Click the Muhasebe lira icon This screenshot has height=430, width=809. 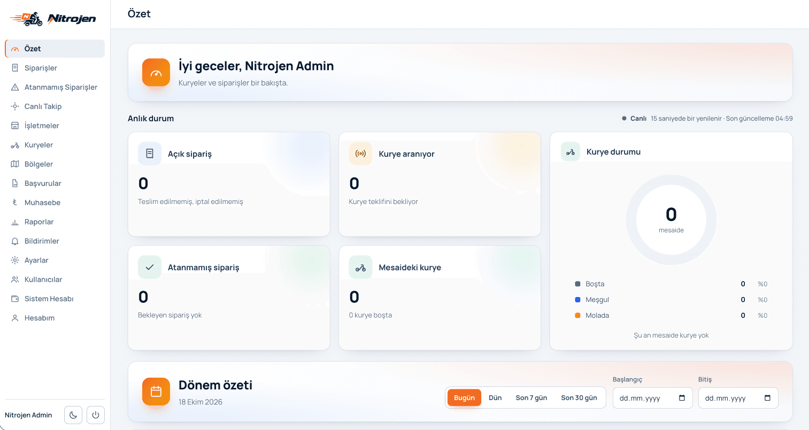[15, 202]
